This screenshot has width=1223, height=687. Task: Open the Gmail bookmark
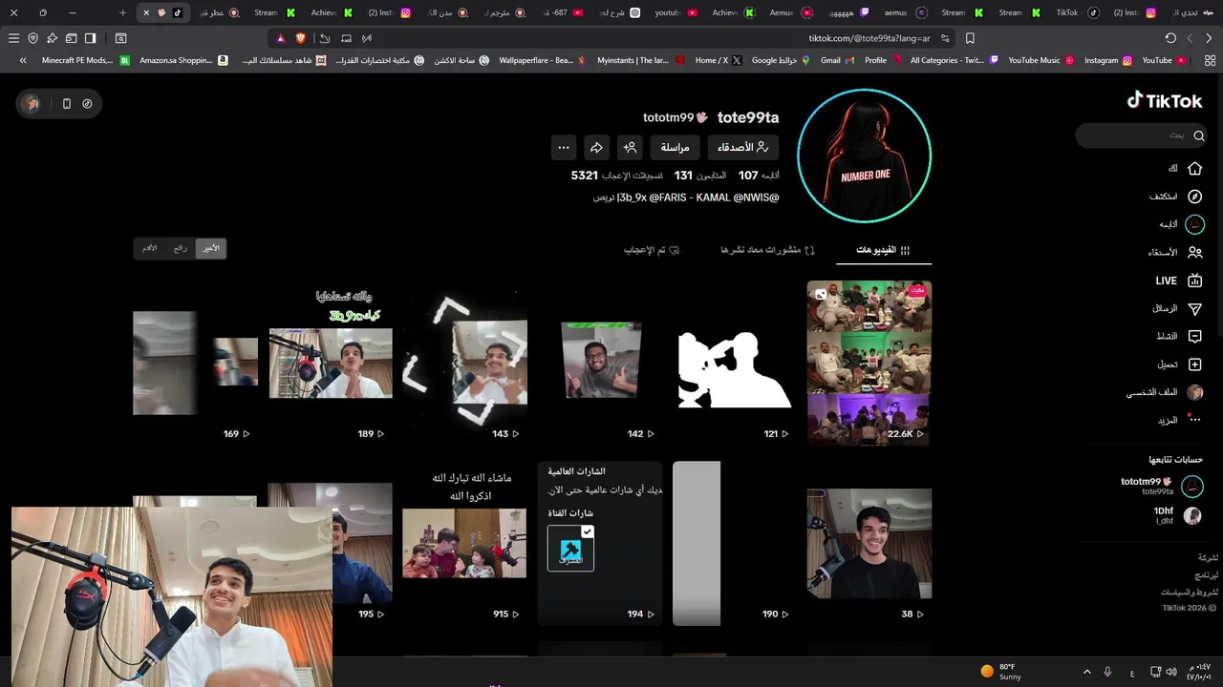click(x=836, y=60)
